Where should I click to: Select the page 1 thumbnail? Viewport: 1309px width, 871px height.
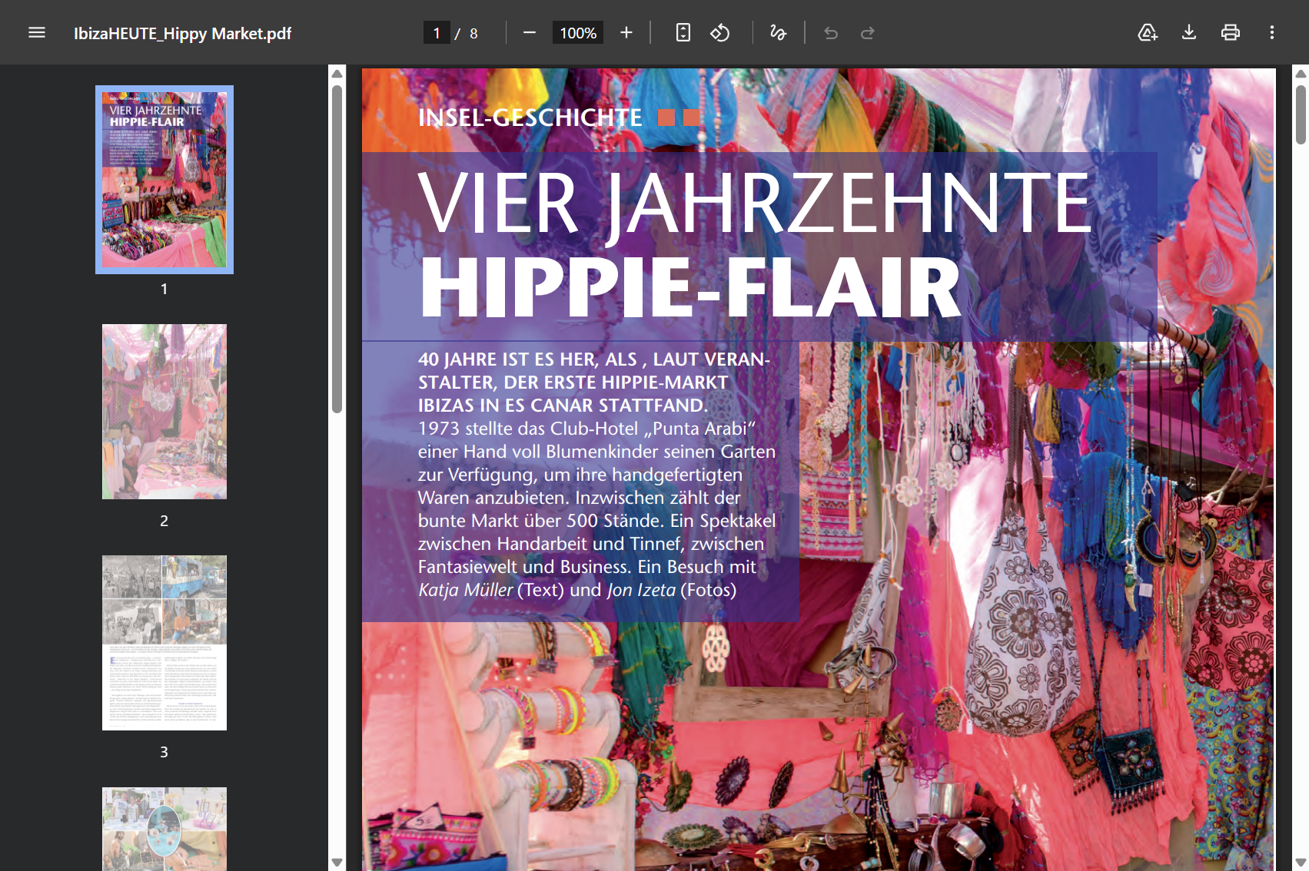point(164,180)
